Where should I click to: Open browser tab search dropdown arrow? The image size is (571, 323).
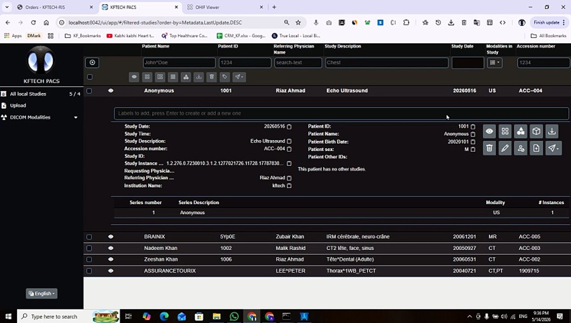tap(7, 7)
